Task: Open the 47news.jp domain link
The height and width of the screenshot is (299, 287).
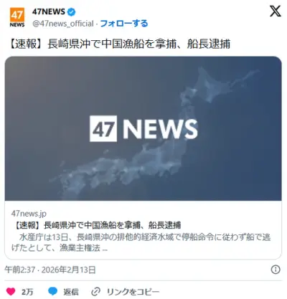Action: click(29, 214)
